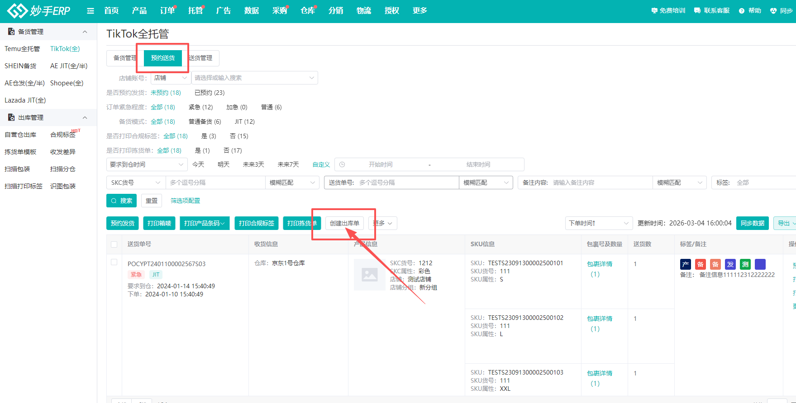Click the green 测 tag icon
Viewport: 796px width, 403px height.
pyautogui.click(x=745, y=264)
